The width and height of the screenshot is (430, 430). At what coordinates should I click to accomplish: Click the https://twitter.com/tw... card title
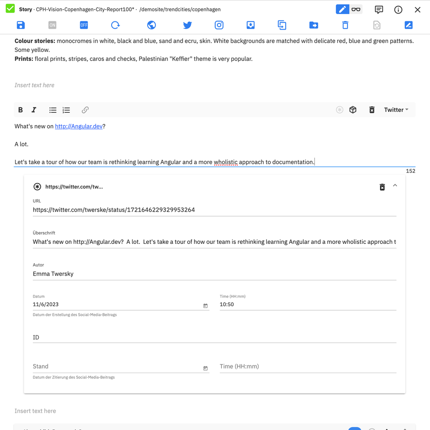pyautogui.click(x=74, y=187)
